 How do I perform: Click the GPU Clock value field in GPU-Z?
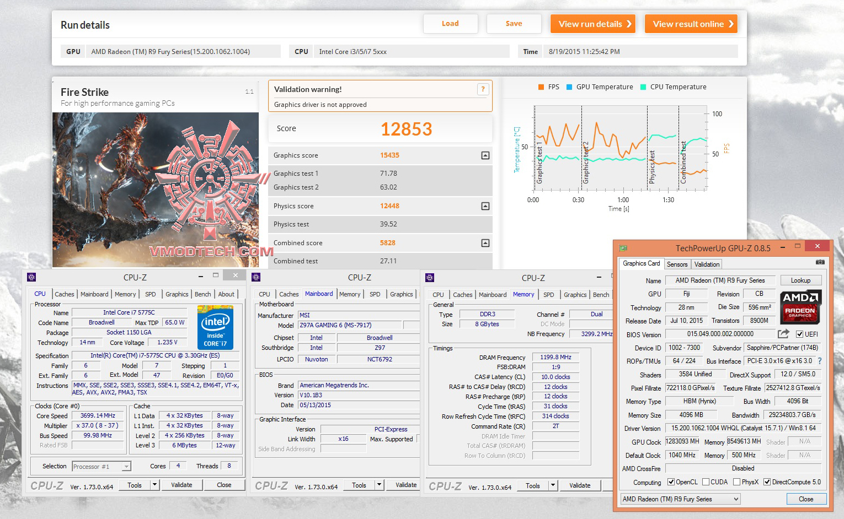(682, 441)
